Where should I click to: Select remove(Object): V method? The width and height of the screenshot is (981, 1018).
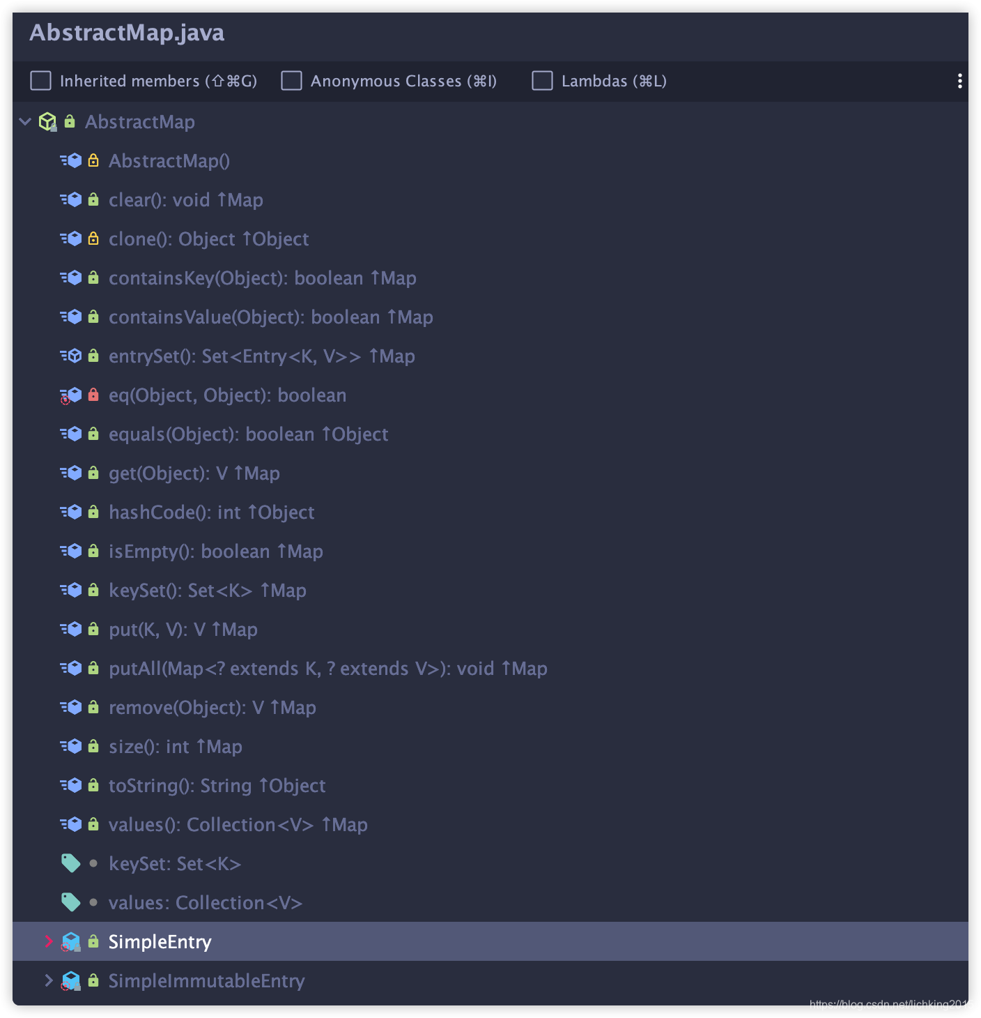click(x=213, y=708)
